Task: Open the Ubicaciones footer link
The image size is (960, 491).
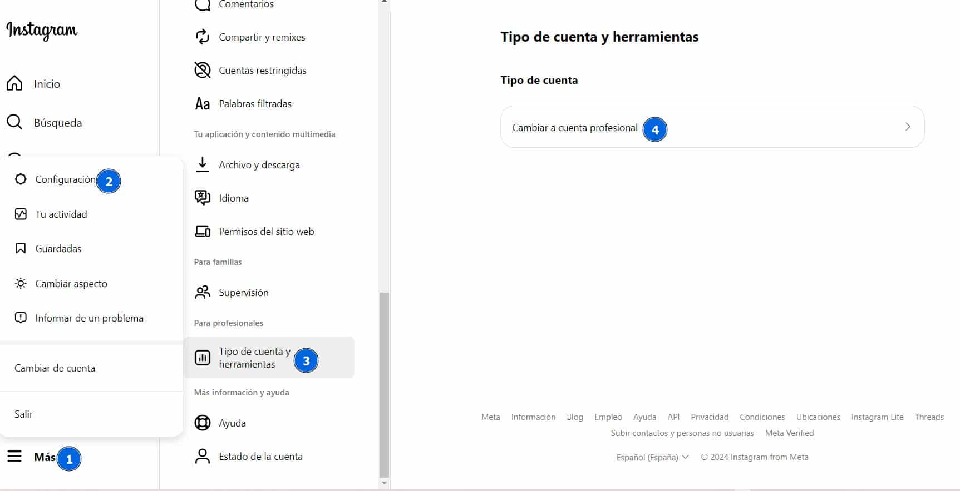Action: point(818,417)
